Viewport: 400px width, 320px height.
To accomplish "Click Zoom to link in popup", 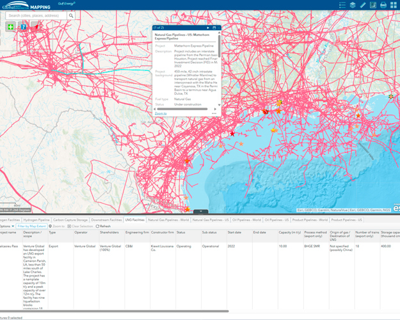I will (x=161, y=113).
